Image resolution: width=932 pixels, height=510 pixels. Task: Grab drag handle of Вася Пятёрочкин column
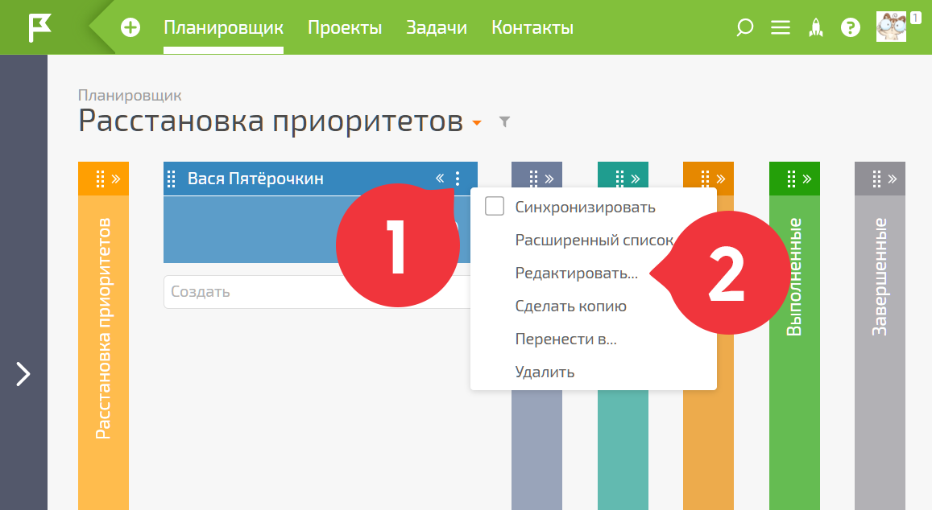172,178
